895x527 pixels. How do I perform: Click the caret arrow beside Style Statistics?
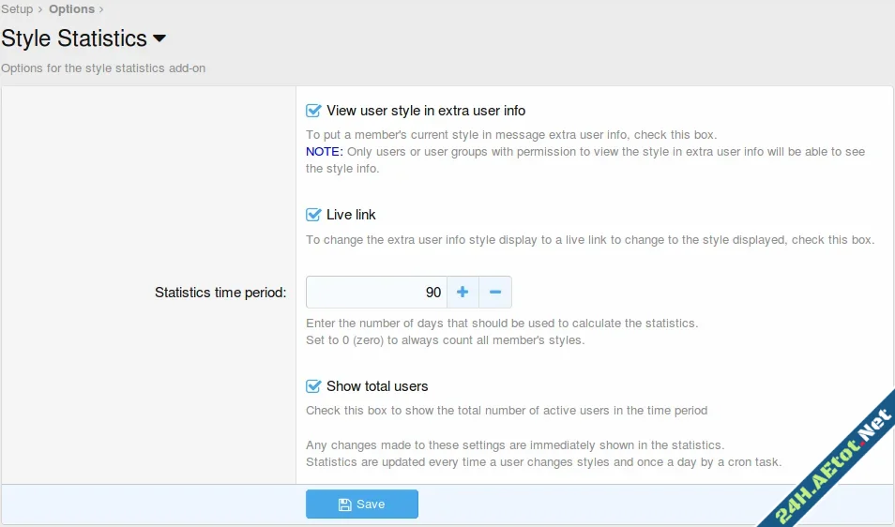click(159, 38)
